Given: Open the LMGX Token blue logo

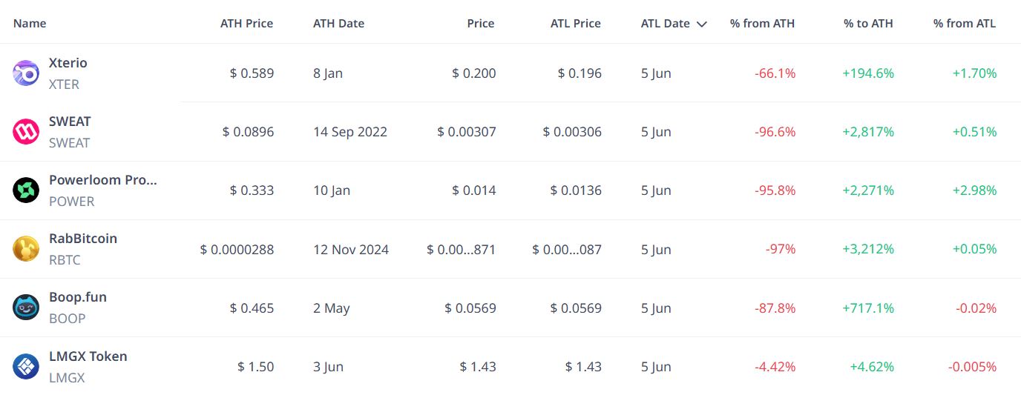Looking at the screenshot, I should (26, 367).
